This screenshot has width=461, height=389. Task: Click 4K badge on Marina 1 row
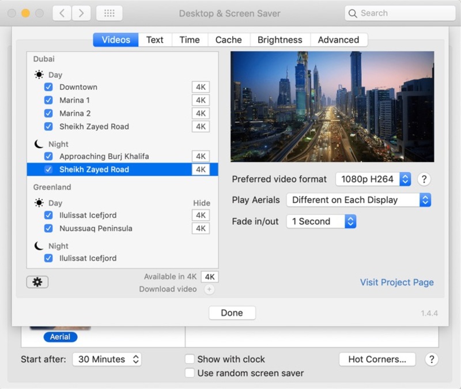(x=201, y=100)
